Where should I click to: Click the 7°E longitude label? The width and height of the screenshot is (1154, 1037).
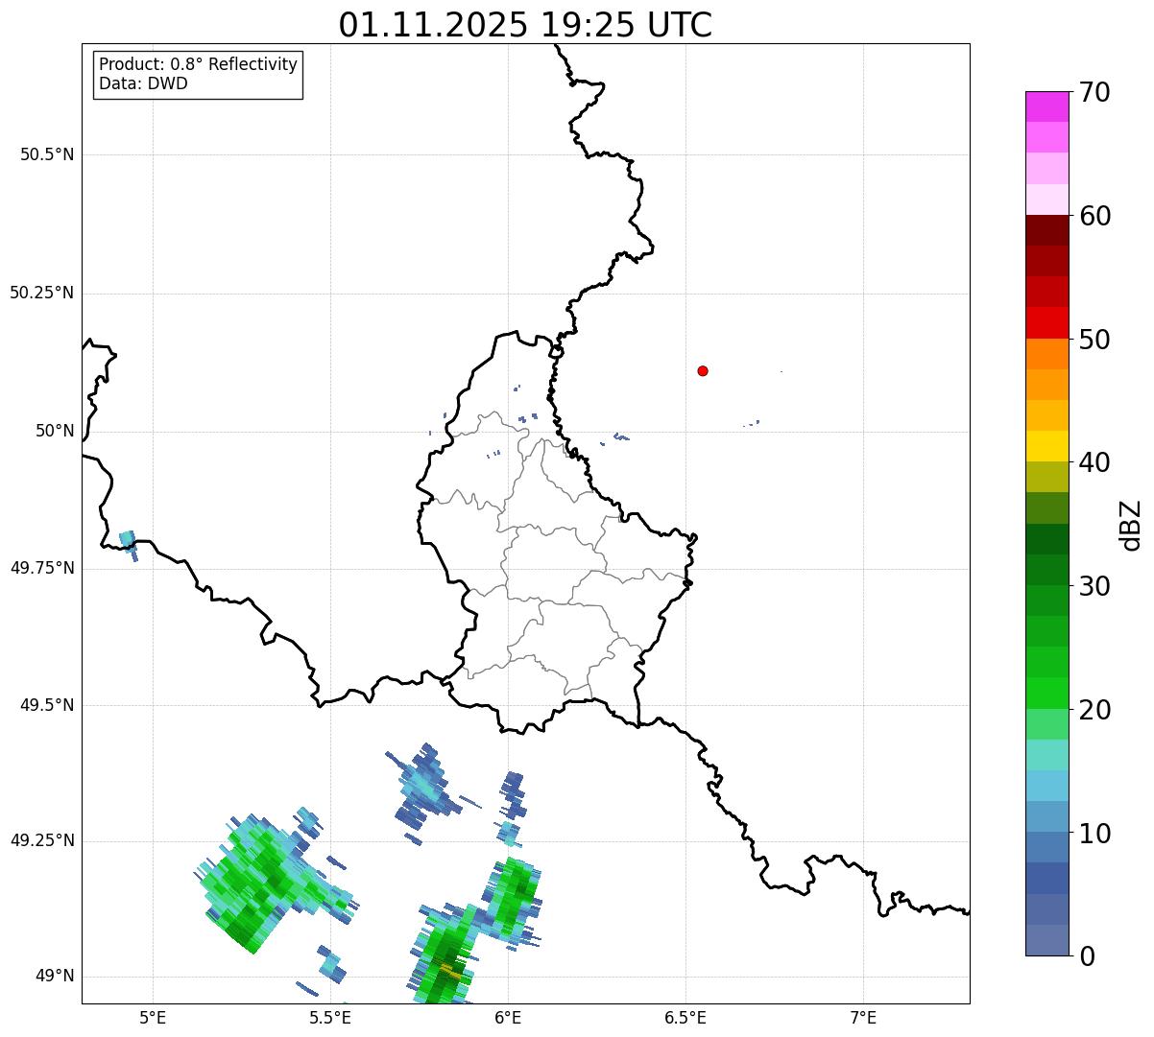coord(863,1017)
